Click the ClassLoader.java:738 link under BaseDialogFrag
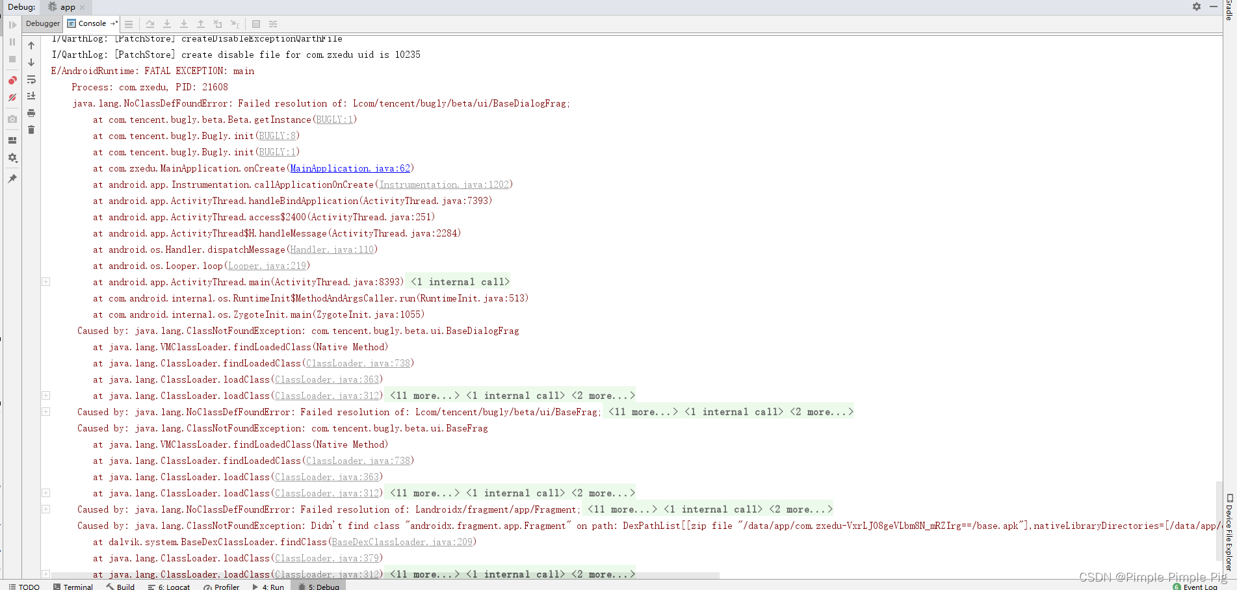Image resolution: width=1237 pixels, height=590 pixels. point(358,363)
